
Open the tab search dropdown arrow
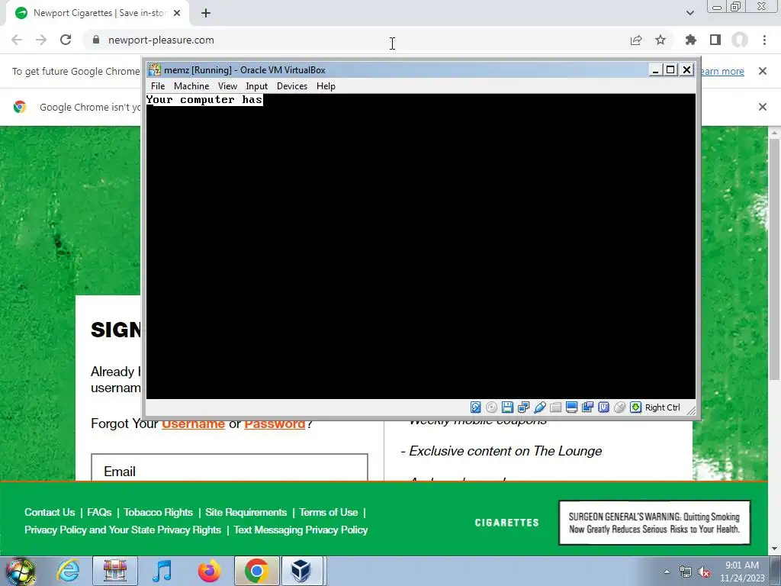(x=689, y=13)
